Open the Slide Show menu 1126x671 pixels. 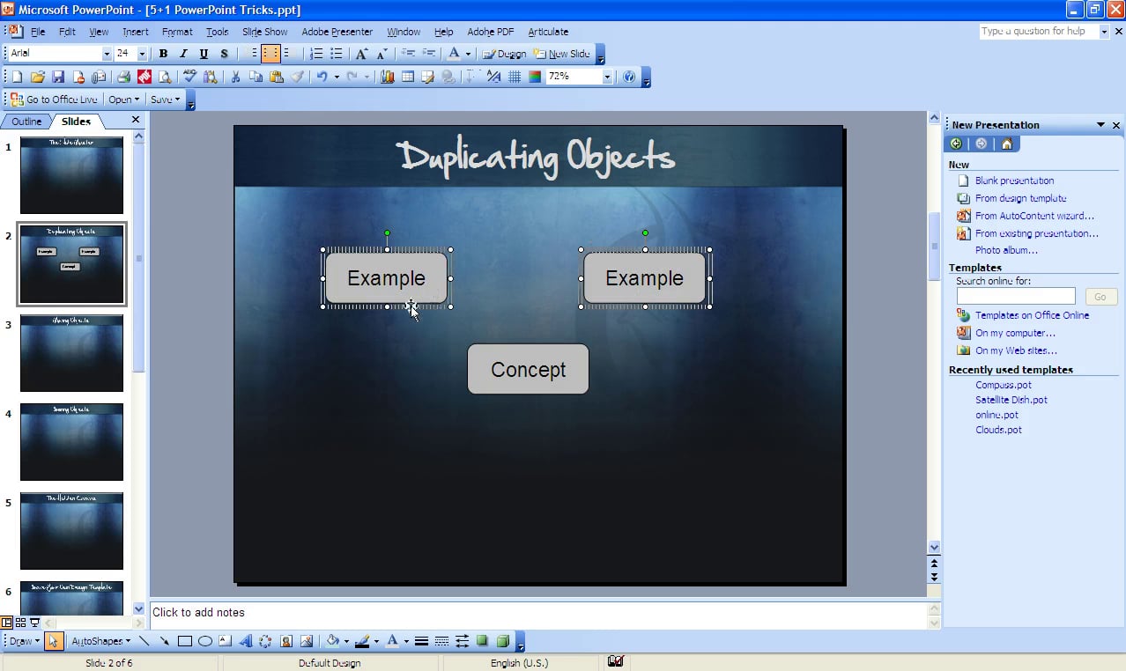point(264,32)
